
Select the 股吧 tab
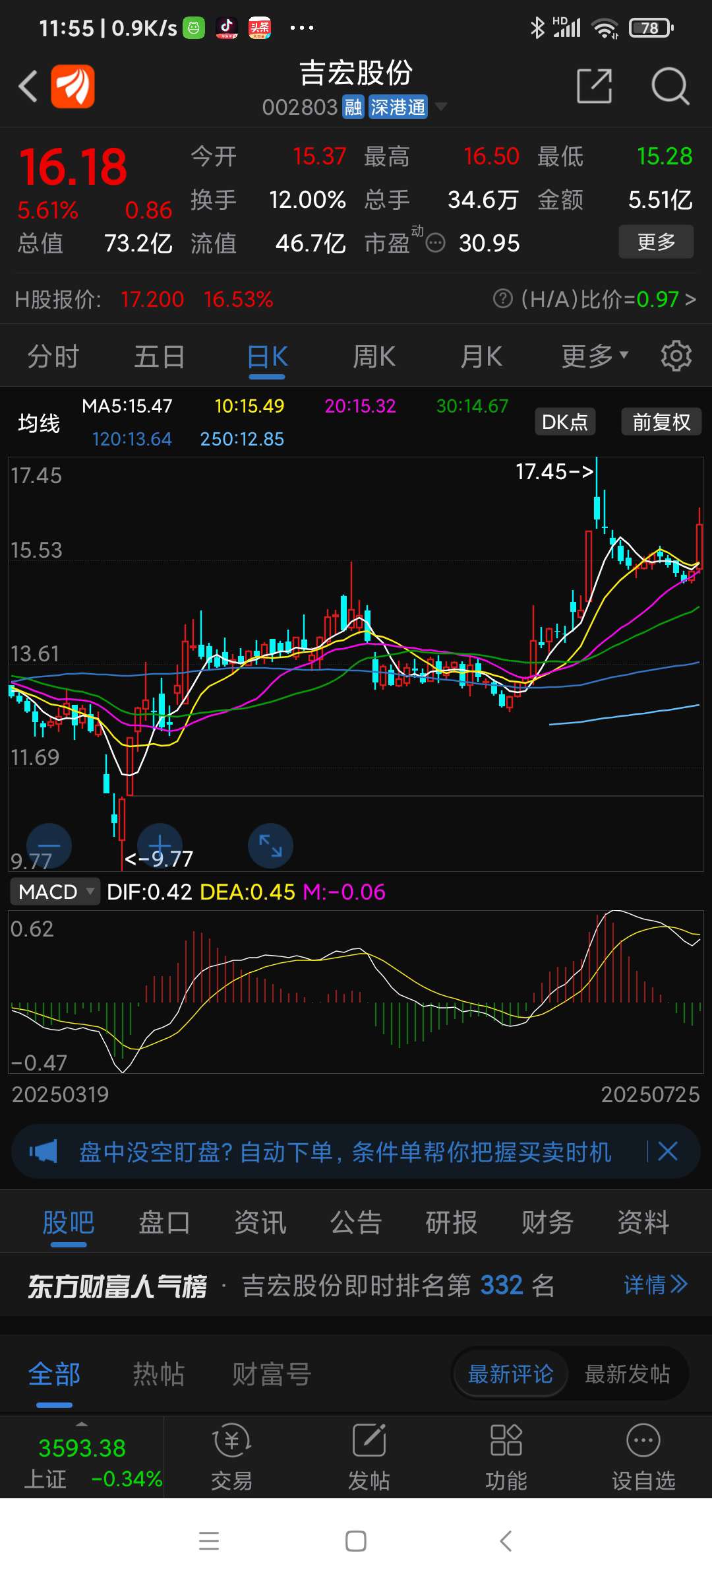tap(69, 1222)
